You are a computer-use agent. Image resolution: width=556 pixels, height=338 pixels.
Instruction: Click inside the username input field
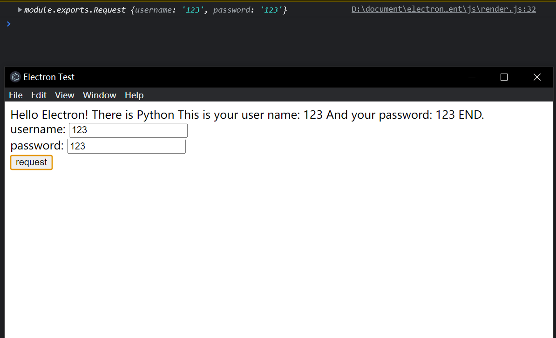[128, 130]
